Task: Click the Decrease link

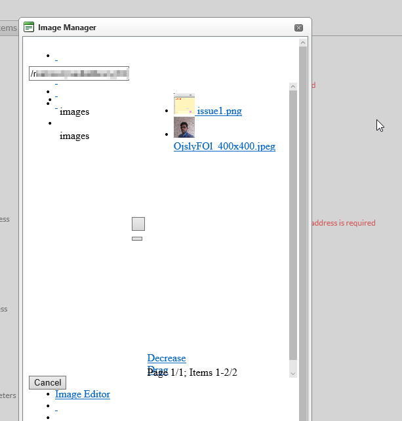Action: [x=167, y=358]
